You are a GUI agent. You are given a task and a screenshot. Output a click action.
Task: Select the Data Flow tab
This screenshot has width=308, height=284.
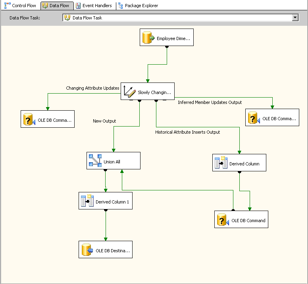pyautogui.click(x=57, y=6)
